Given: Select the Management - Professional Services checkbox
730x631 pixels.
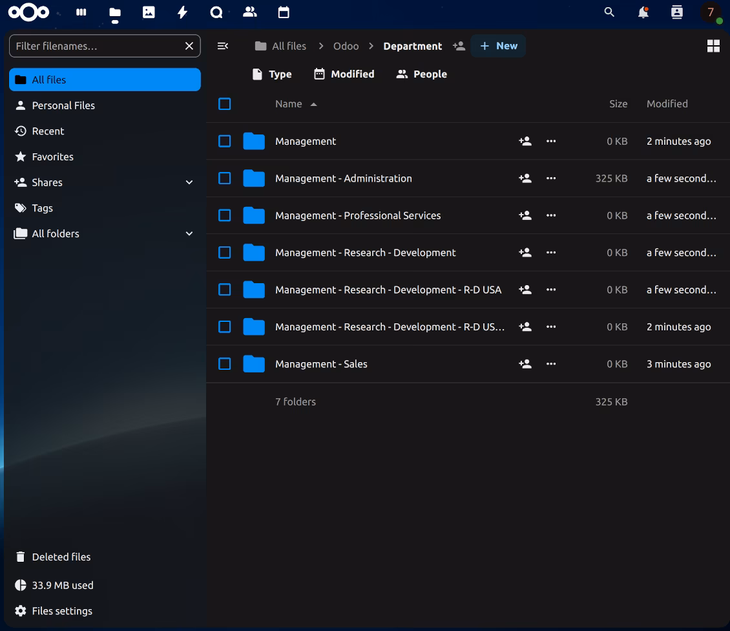Looking at the screenshot, I should [x=224, y=215].
